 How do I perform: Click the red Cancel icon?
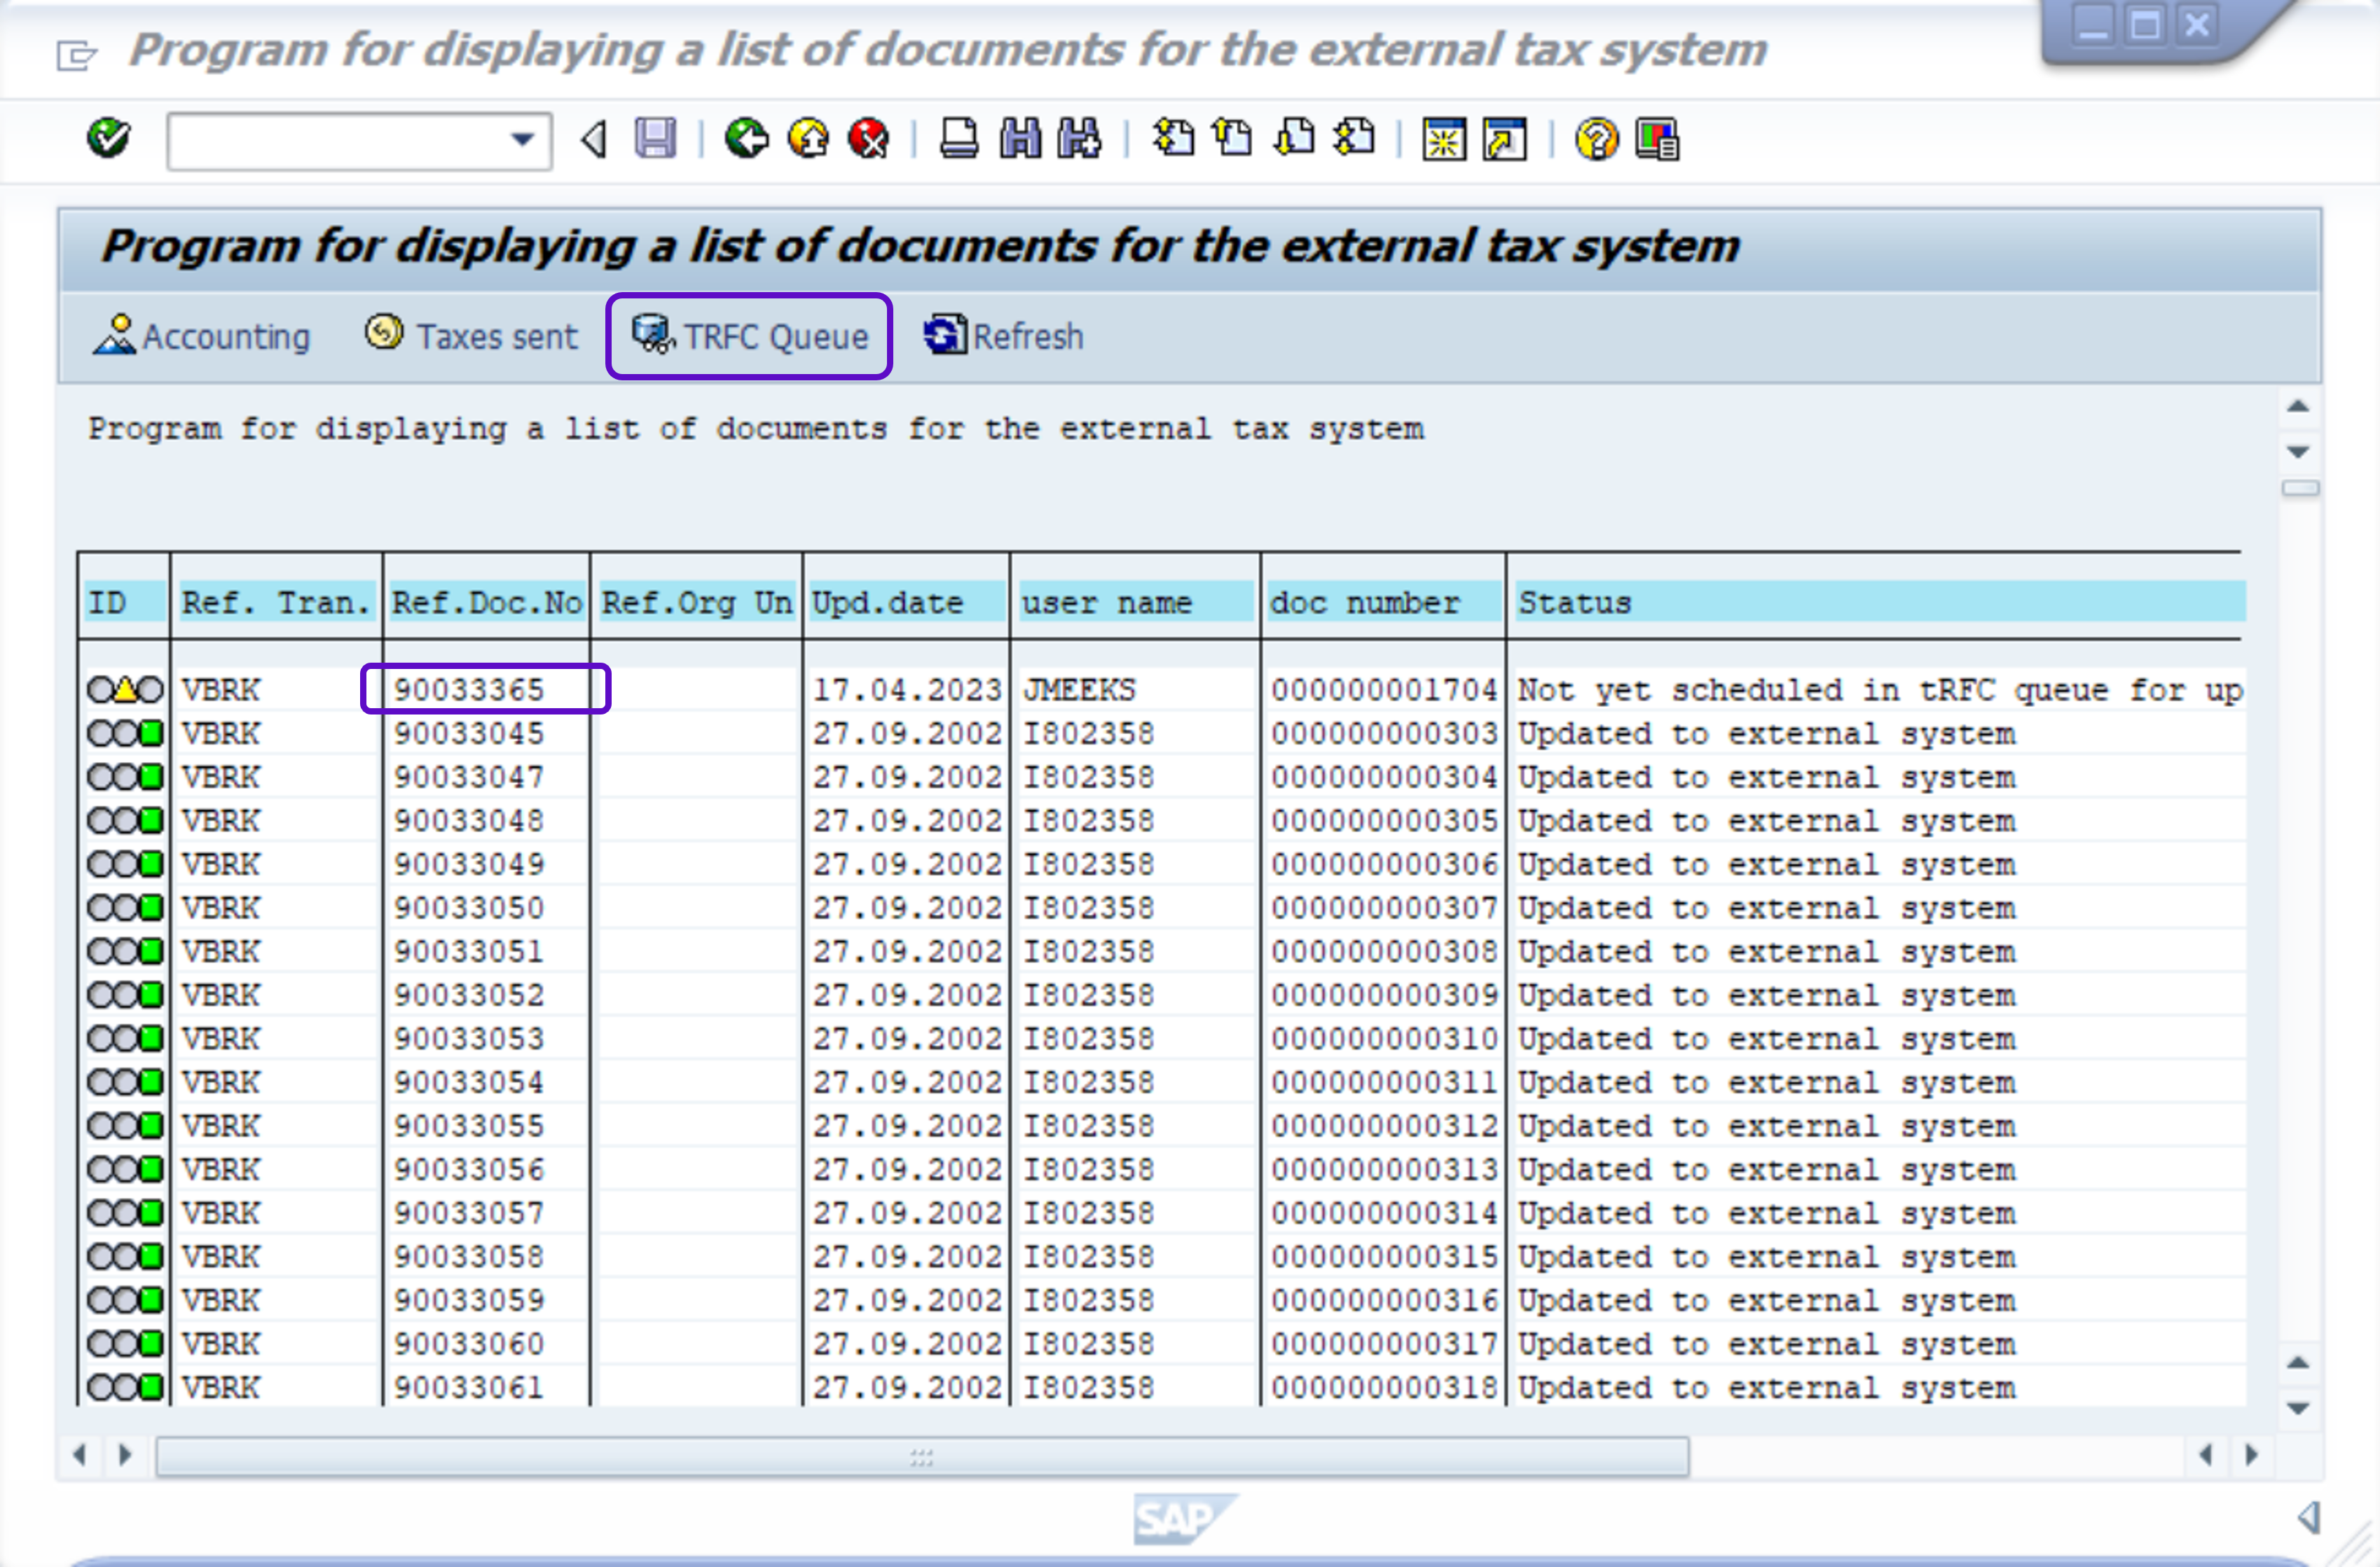coord(868,138)
